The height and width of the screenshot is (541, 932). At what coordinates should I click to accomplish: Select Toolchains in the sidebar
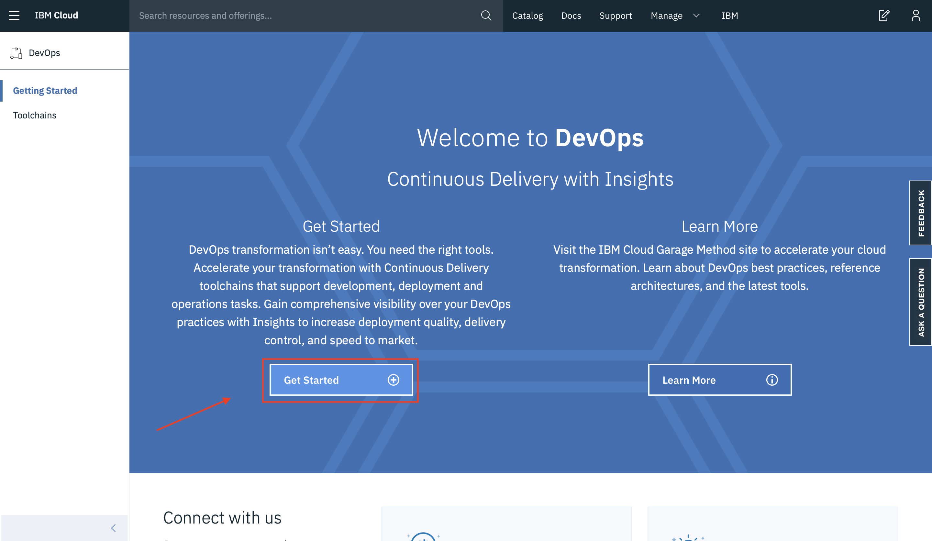[x=35, y=115]
